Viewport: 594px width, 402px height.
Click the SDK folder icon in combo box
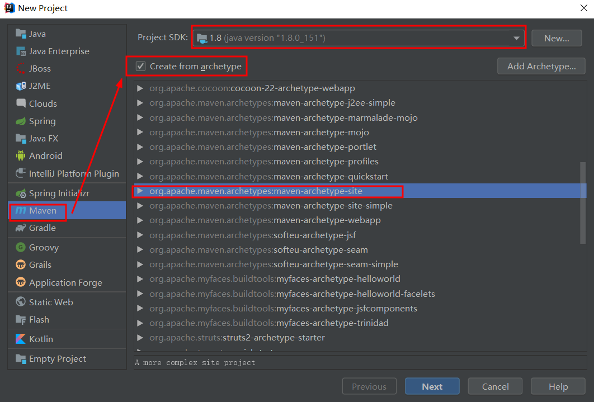(202, 38)
